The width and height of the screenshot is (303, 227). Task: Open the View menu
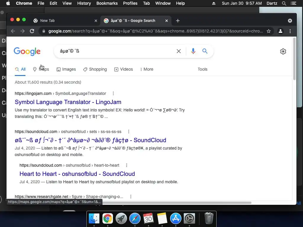point(67,3)
